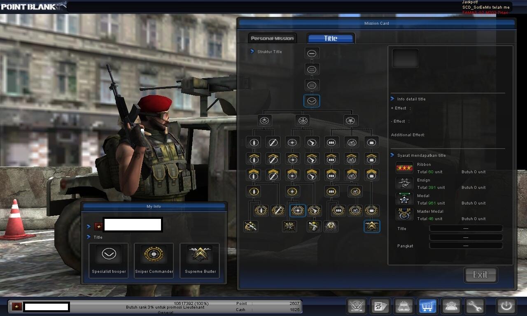Image resolution: width=527 pixels, height=316 pixels.
Task: Select the highlighted chevron circle title in the tree
Action: [x=312, y=101]
